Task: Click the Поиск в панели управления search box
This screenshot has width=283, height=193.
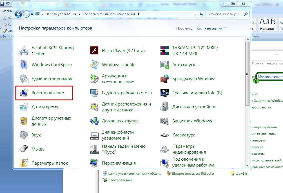Action: (x=228, y=14)
